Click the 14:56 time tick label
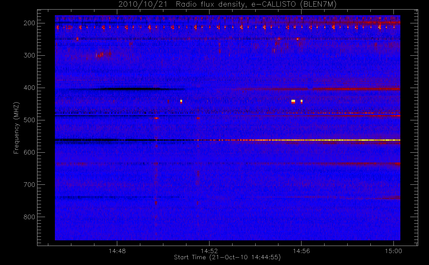 [301, 251]
